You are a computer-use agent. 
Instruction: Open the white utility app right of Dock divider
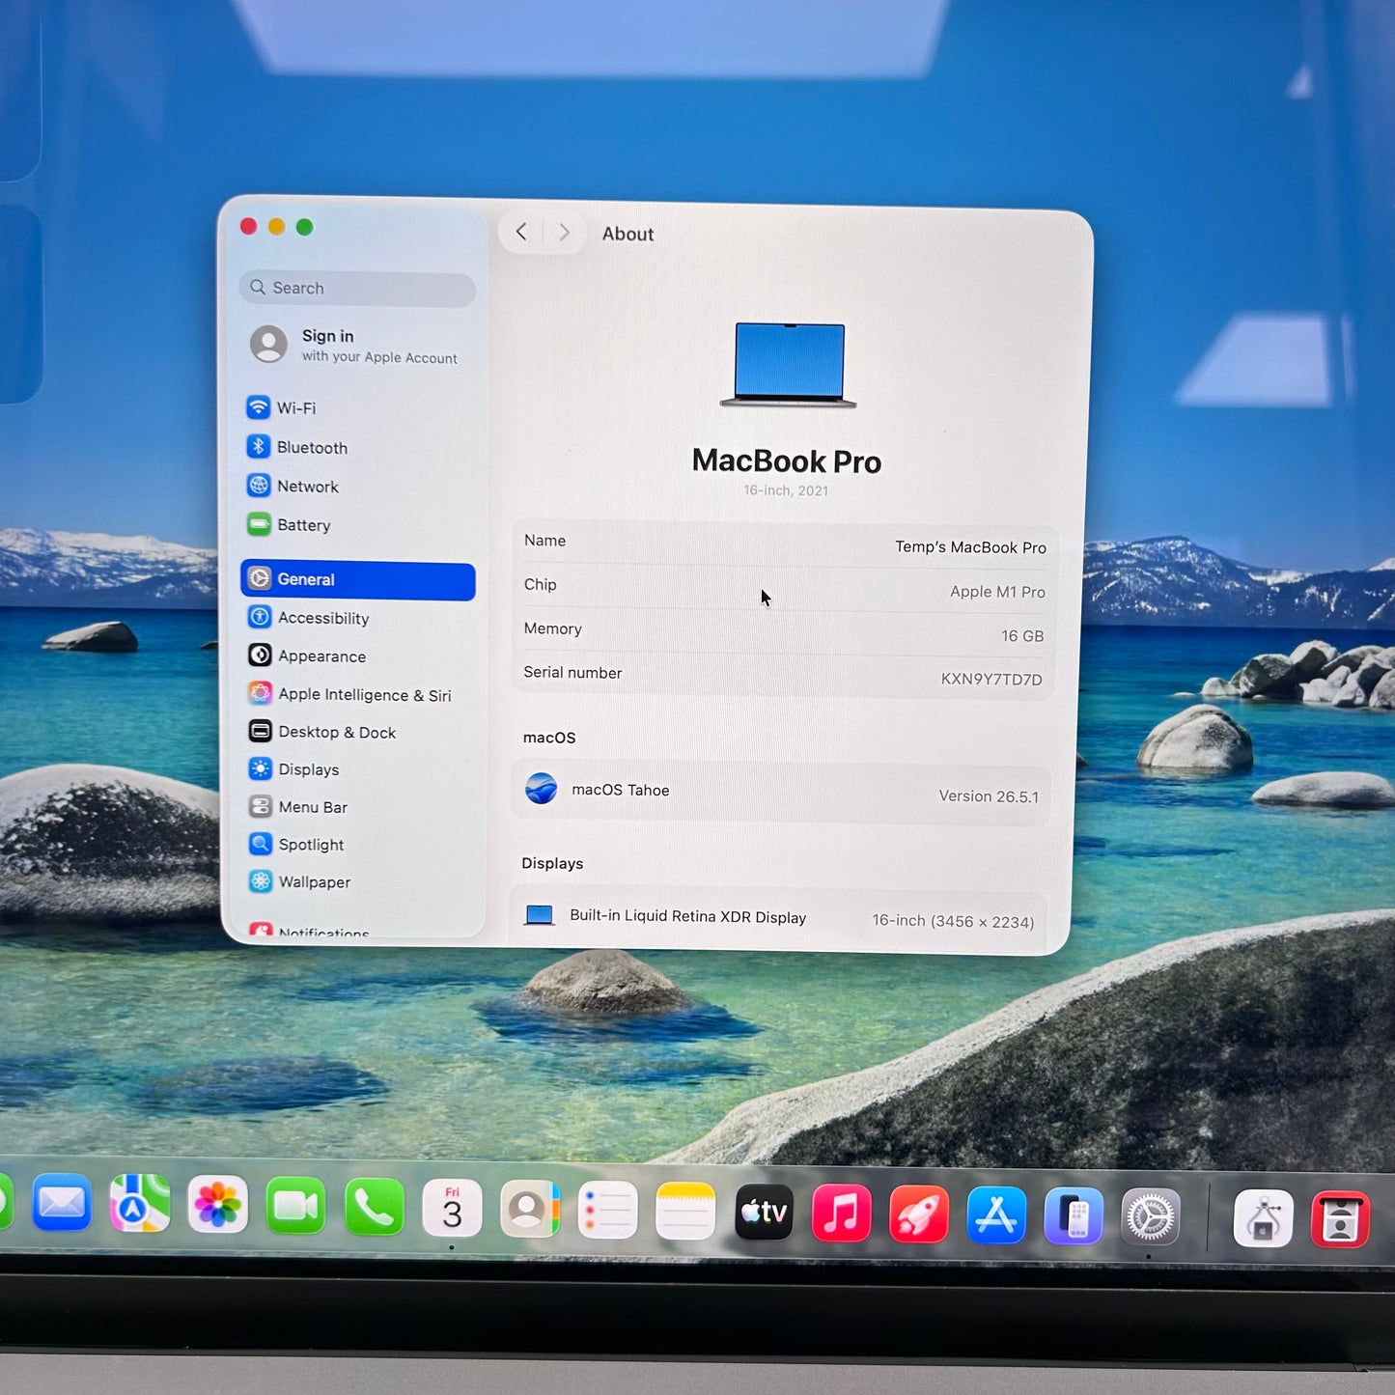(1264, 1218)
